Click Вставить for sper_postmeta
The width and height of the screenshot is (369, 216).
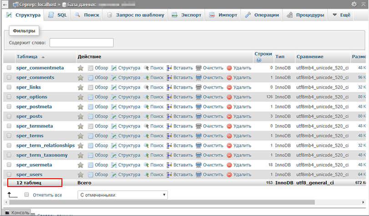point(183,106)
